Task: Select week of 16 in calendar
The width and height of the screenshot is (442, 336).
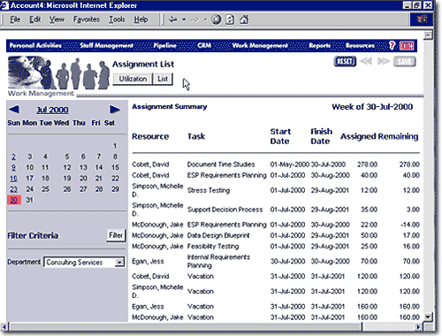Action: (13, 179)
